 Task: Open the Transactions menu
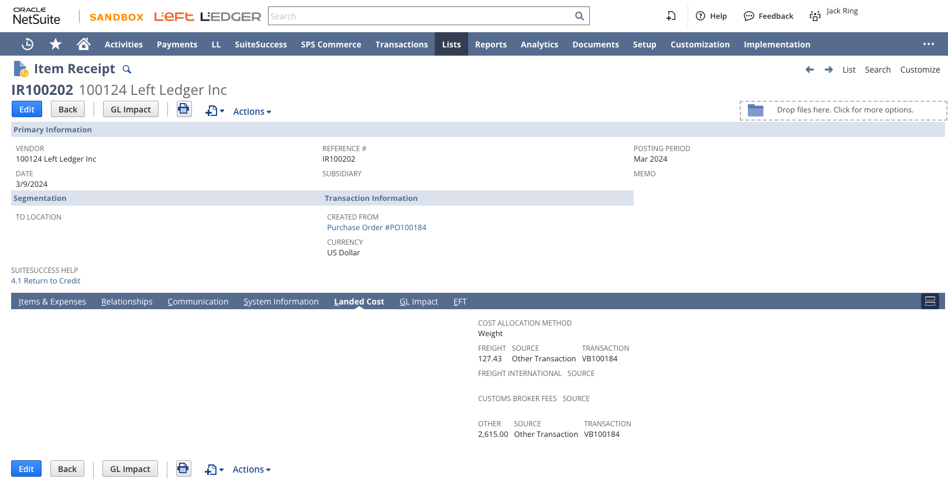coord(401,45)
